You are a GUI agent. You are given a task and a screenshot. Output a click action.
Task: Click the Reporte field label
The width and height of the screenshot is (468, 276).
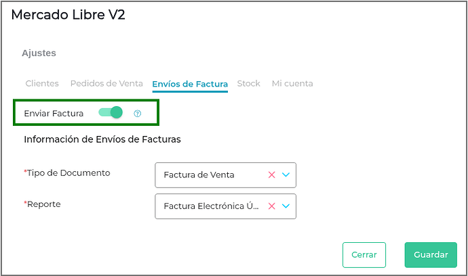coord(43,204)
